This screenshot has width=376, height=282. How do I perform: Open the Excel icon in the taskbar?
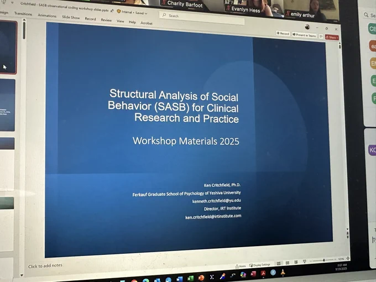(x=191, y=278)
